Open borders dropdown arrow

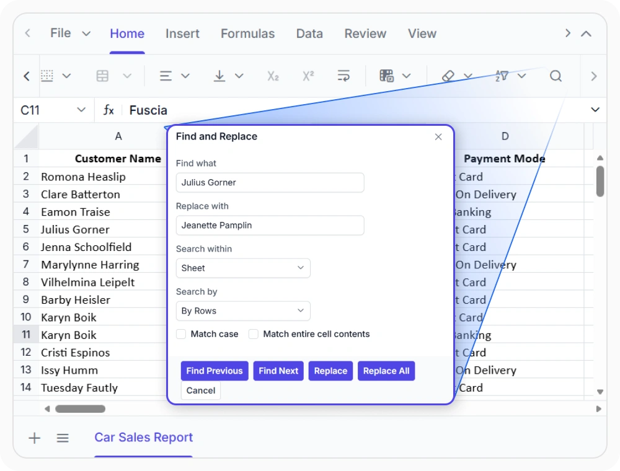point(66,76)
